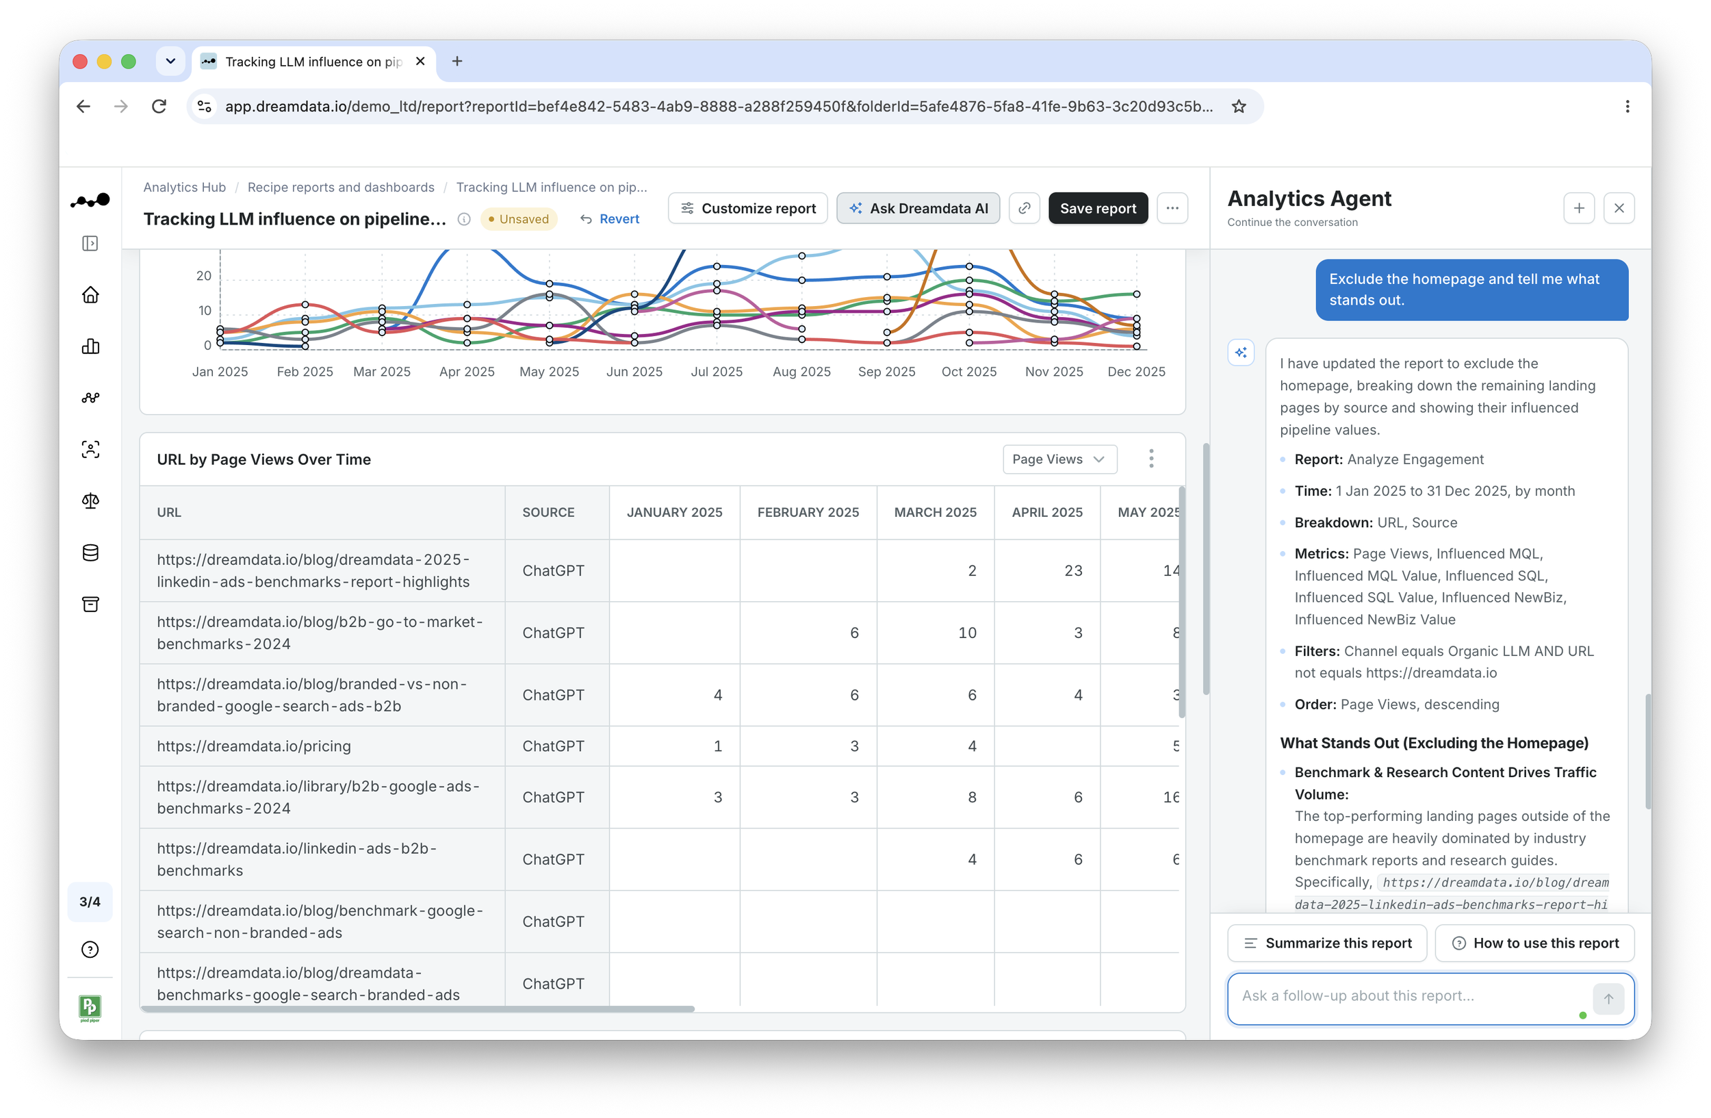This screenshot has width=1711, height=1118.
Task: Click the Dreamdata logo in sidebar
Action: coord(90,200)
